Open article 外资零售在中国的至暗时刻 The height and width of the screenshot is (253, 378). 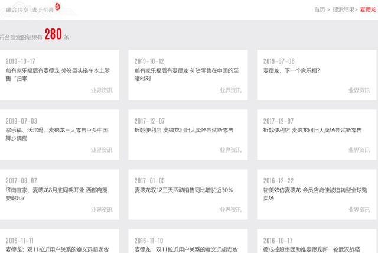(x=187, y=74)
